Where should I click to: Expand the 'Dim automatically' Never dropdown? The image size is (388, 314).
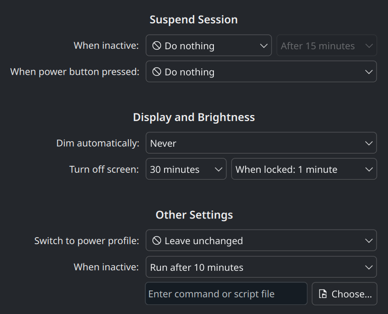[x=261, y=143]
